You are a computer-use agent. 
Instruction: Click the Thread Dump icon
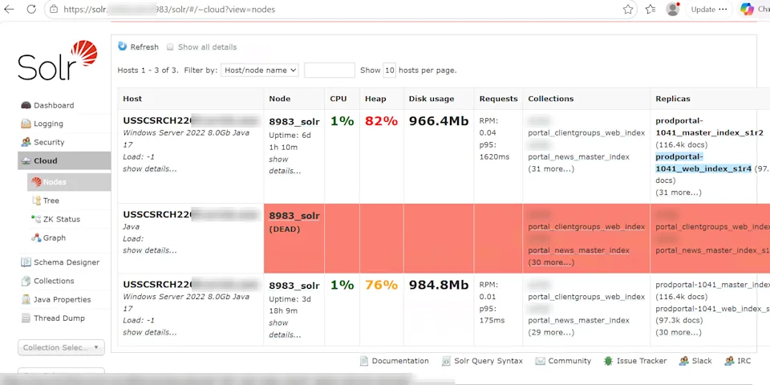pyautogui.click(x=26, y=318)
